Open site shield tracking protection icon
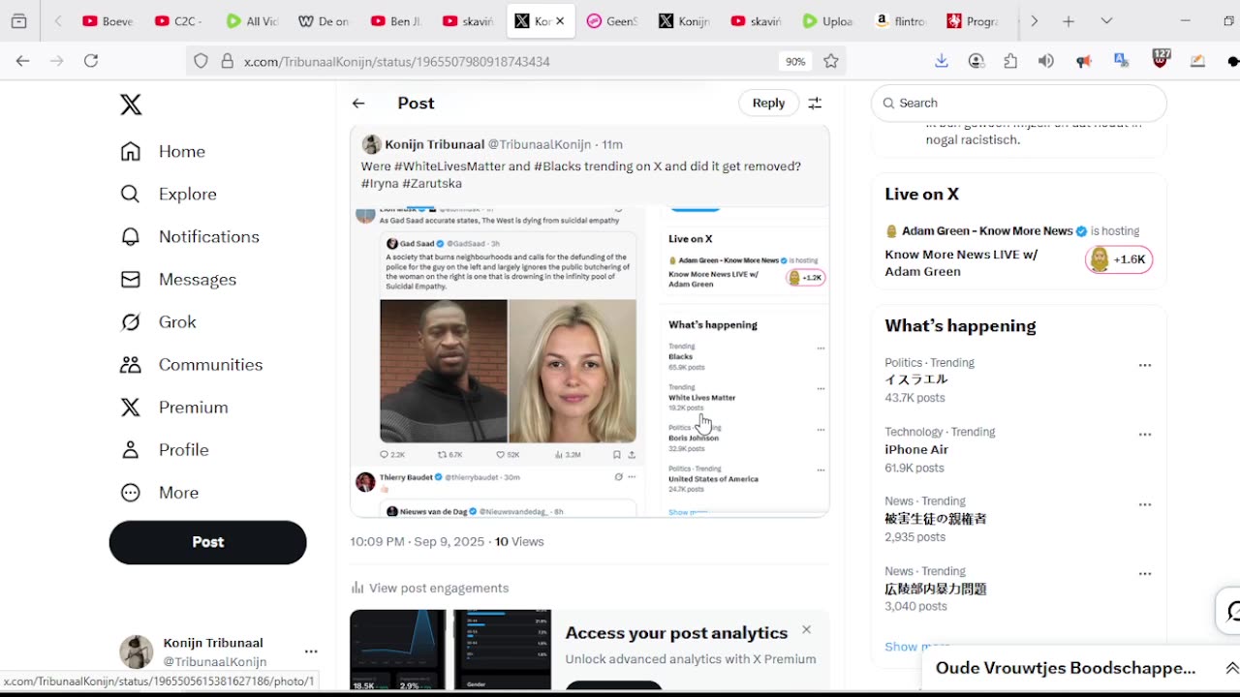The width and height of the screenshot is (1240, 697). pyautogui.click(x=201, y=61)
